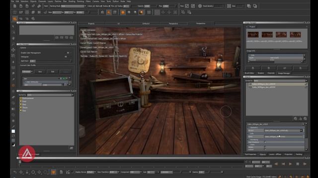Click the last icon below Projection preview
Viewport: 318px width, 178px height.
tap(72, 38)
